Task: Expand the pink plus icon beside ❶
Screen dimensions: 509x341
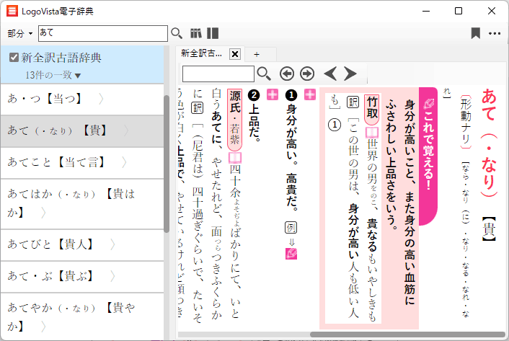Action: coord(310,94)
